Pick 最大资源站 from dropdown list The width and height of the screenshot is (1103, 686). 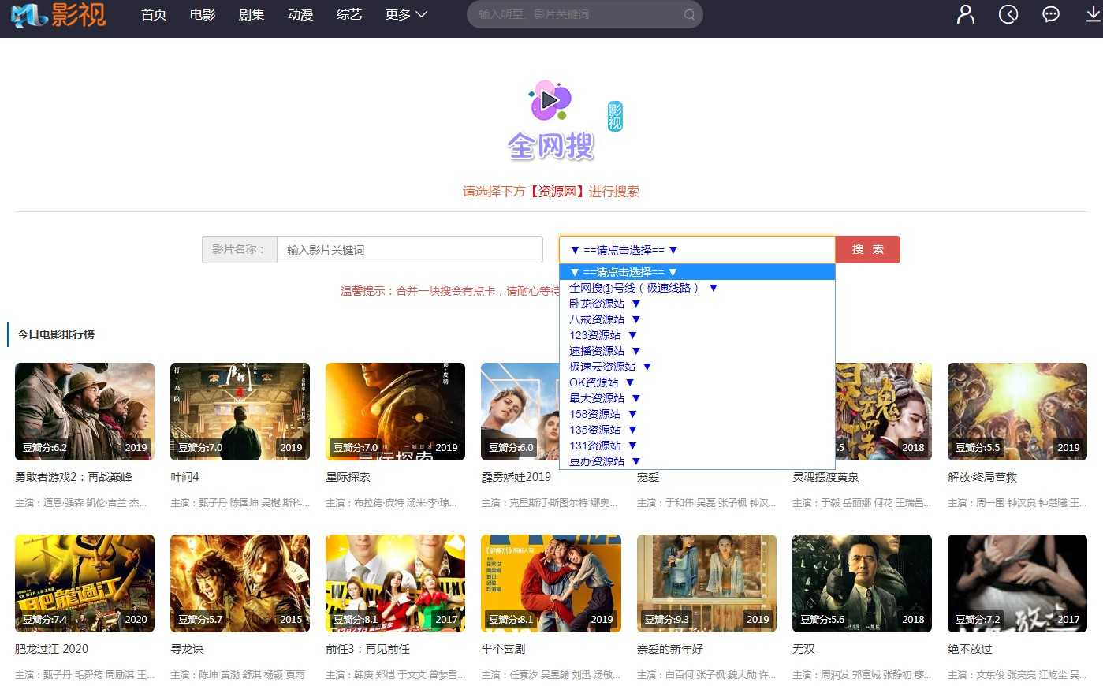click(x=697, y=398)
